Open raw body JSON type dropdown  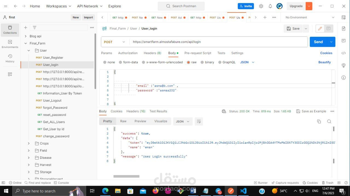pyautogui.click(x=247, y=62)
